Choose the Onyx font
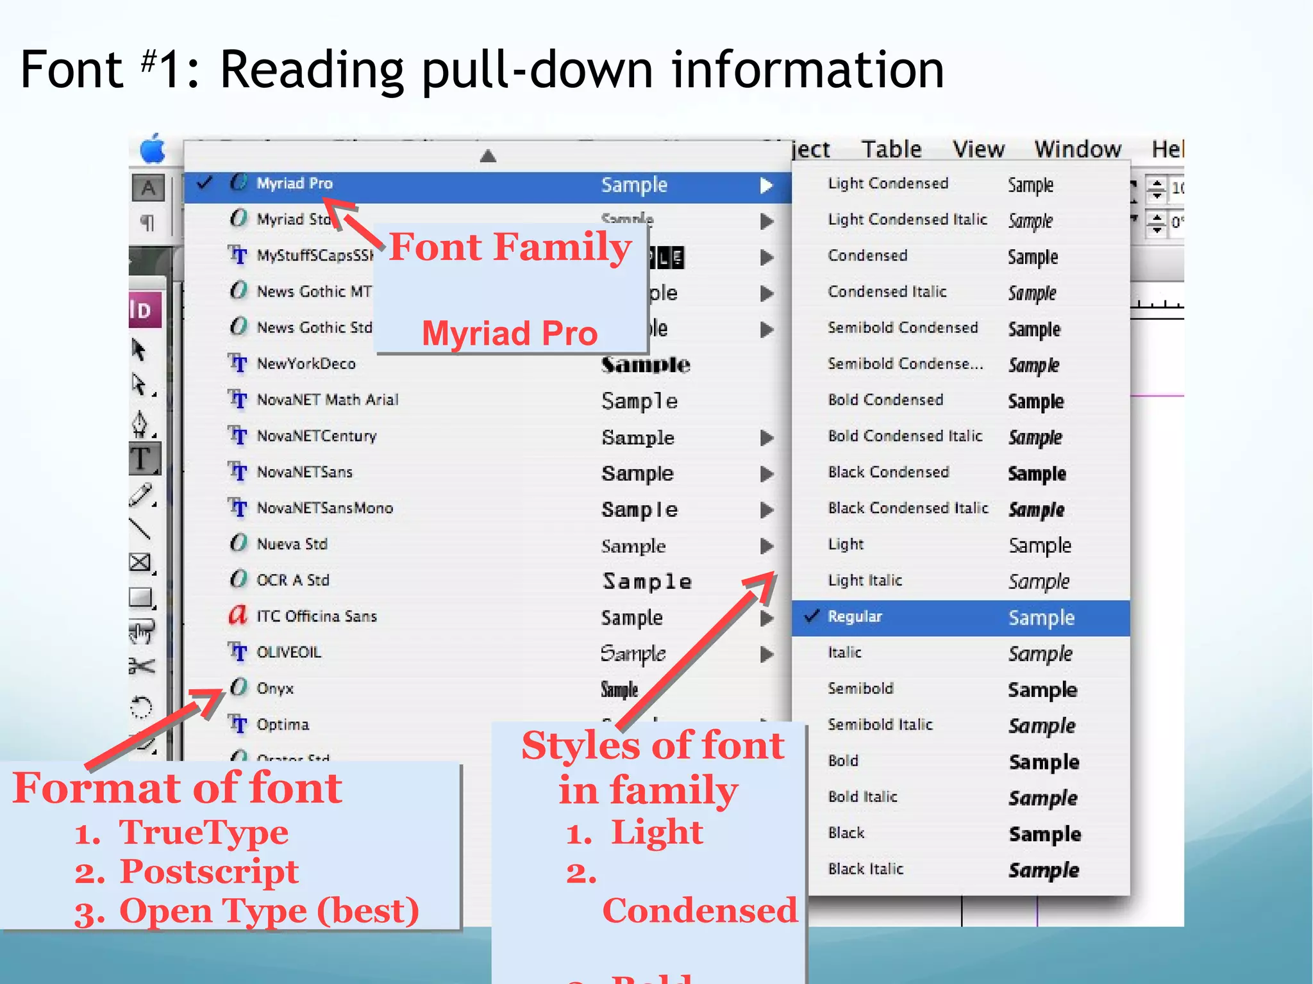 tap(488, 689)
